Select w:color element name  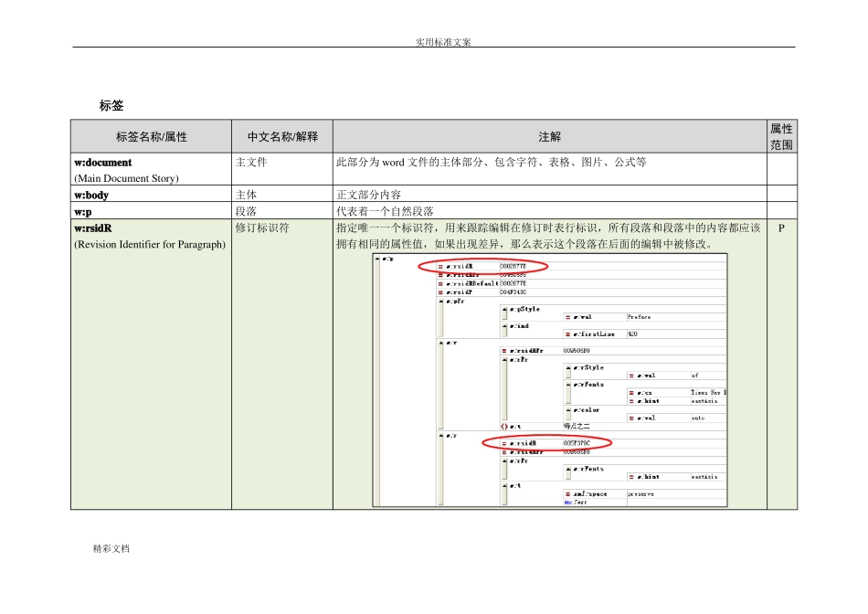tap(587, 410)
